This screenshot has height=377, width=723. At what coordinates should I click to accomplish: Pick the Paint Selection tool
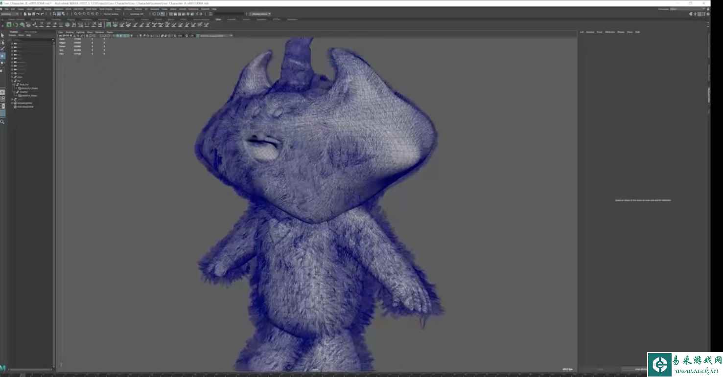pyautogui.click(x=2, y=49)
